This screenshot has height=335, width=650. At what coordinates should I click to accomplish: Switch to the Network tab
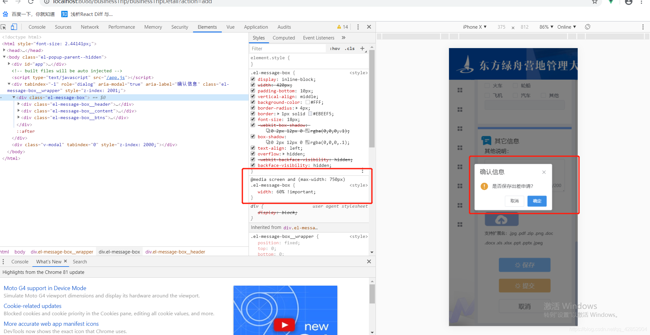(x=90, y=27)
